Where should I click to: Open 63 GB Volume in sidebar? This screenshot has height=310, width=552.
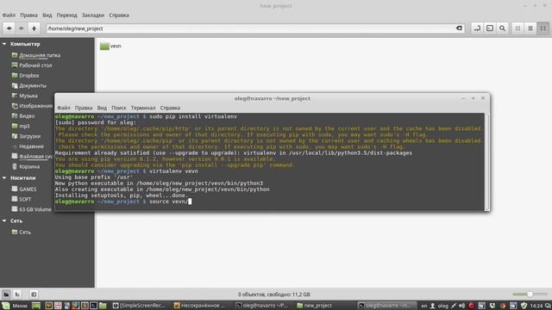(31, 209)
